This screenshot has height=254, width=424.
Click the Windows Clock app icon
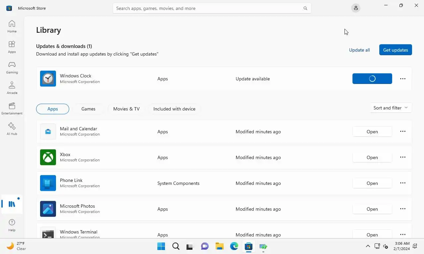coord(48,79)
